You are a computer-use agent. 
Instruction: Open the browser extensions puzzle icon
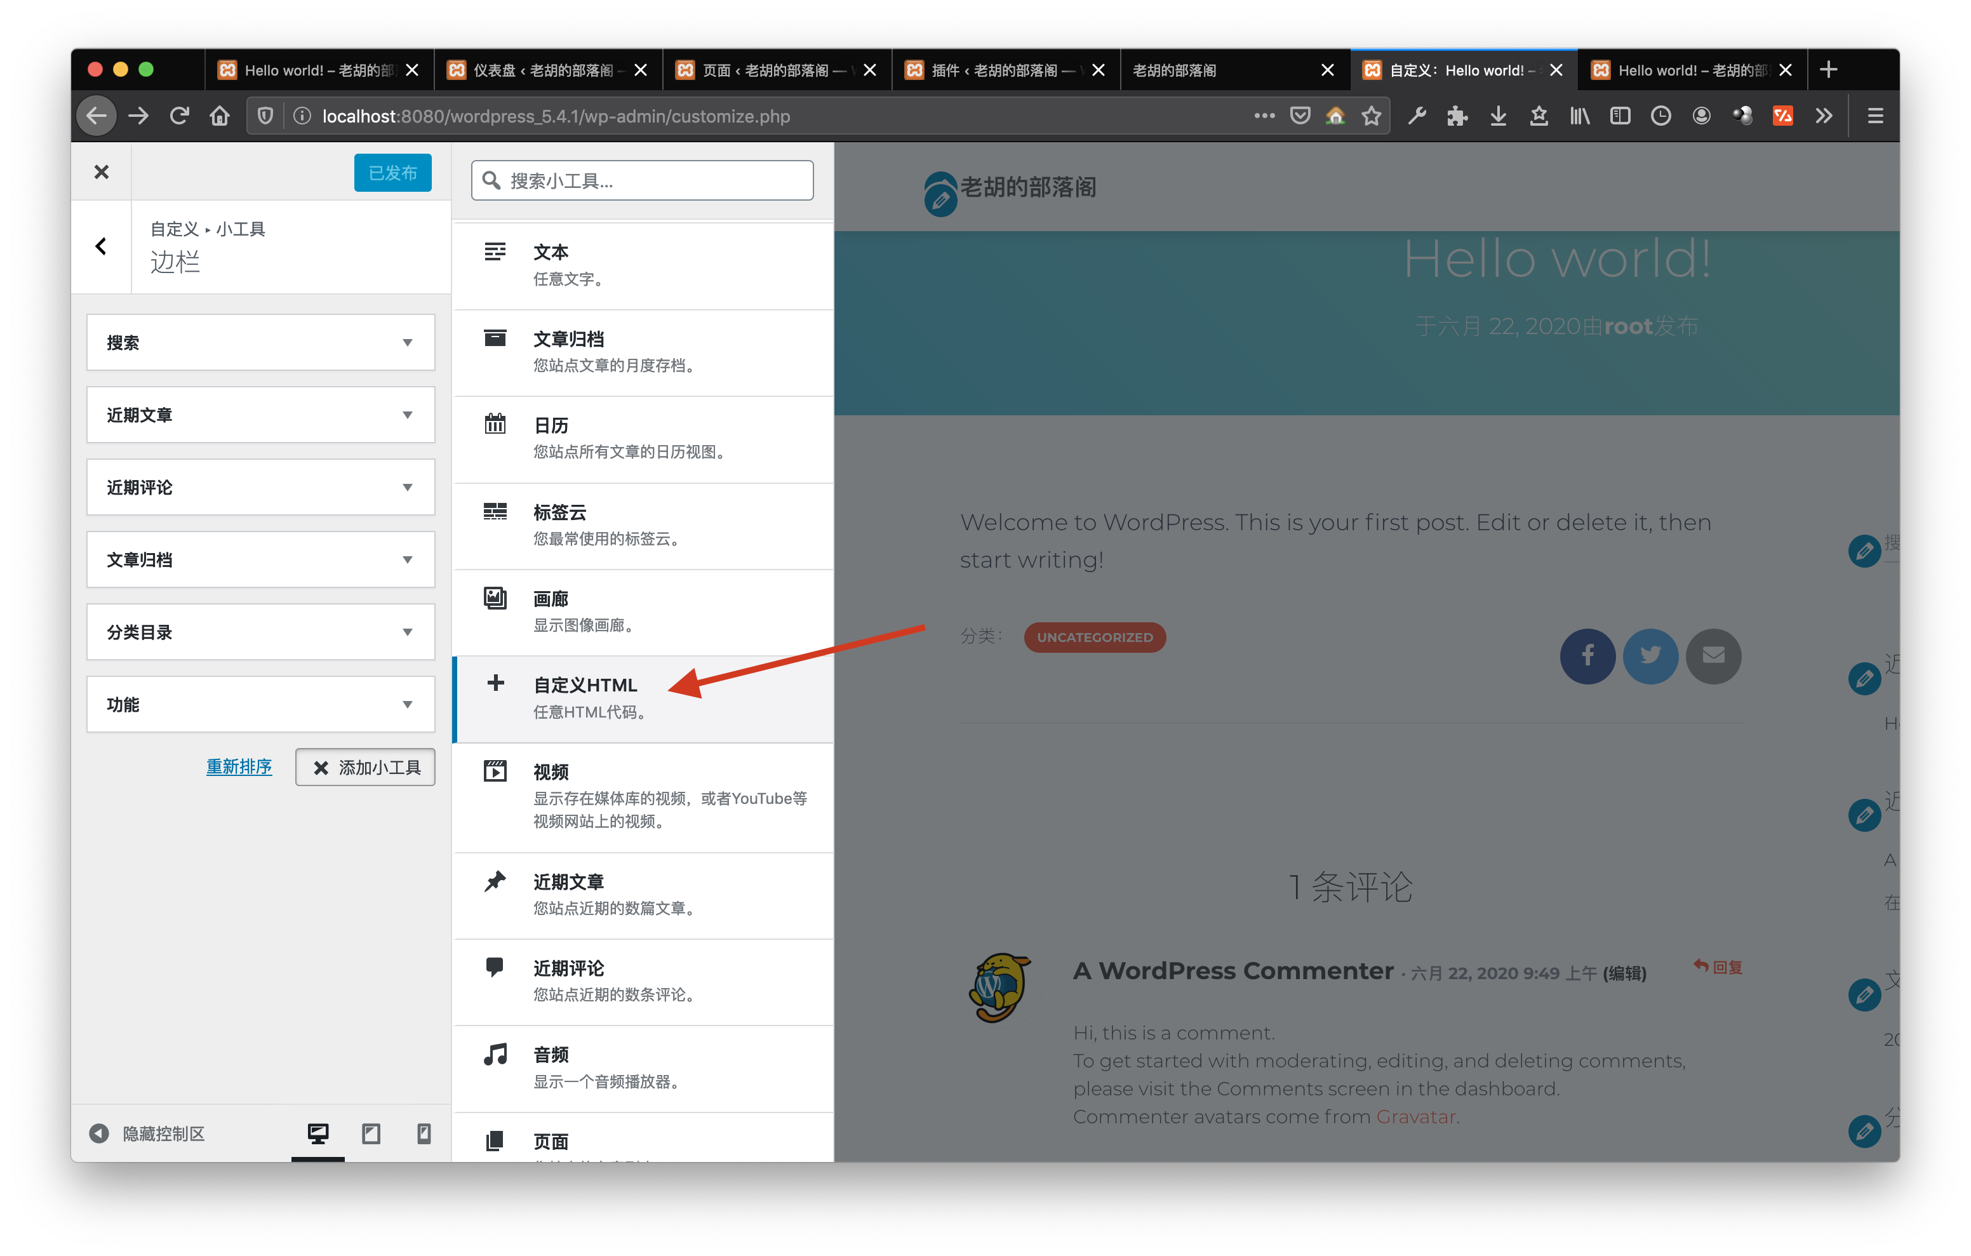tap(1457, 116)
